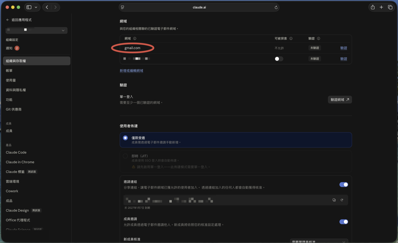The height and width of the screenshot is (243, 398).
Task: Select the 即時 (JIT) radio option
Action: (125, 156)
